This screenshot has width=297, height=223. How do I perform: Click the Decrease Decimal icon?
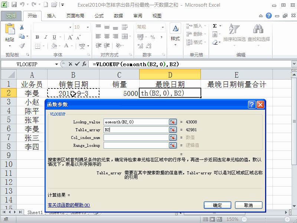click(x=149, y=46)
